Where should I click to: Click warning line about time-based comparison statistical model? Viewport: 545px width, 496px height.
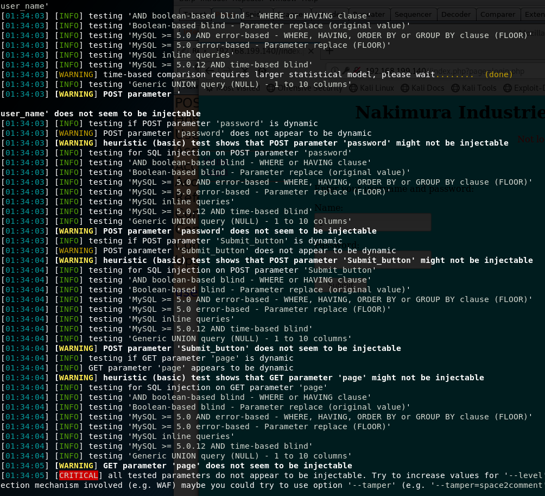coord(257,74)
